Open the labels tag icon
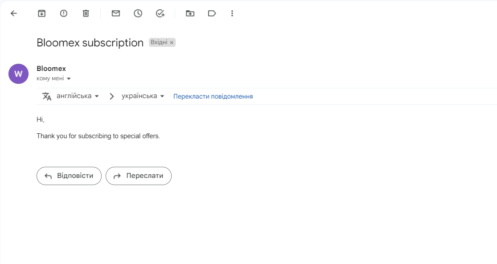497x264 pixels. tap(212, 13)
